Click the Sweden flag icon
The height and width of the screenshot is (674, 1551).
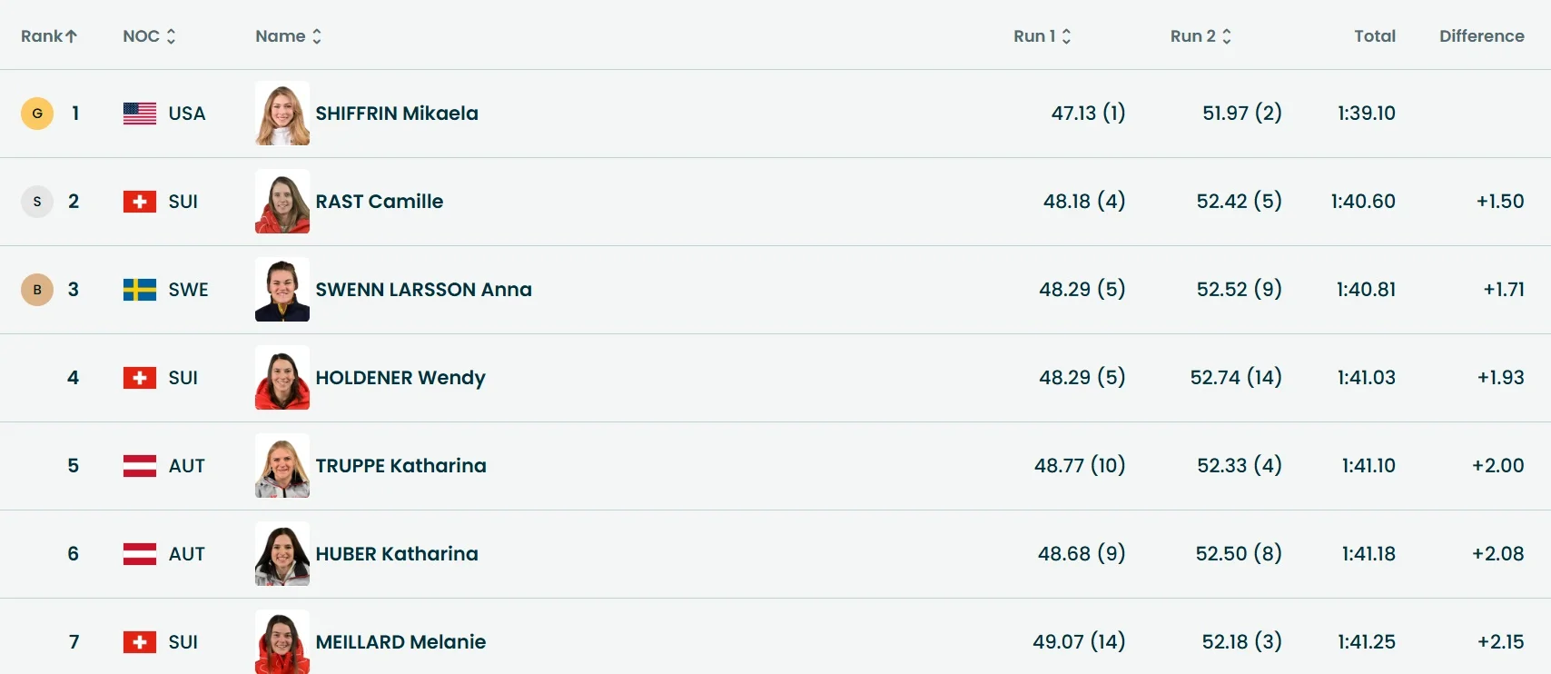140,290
